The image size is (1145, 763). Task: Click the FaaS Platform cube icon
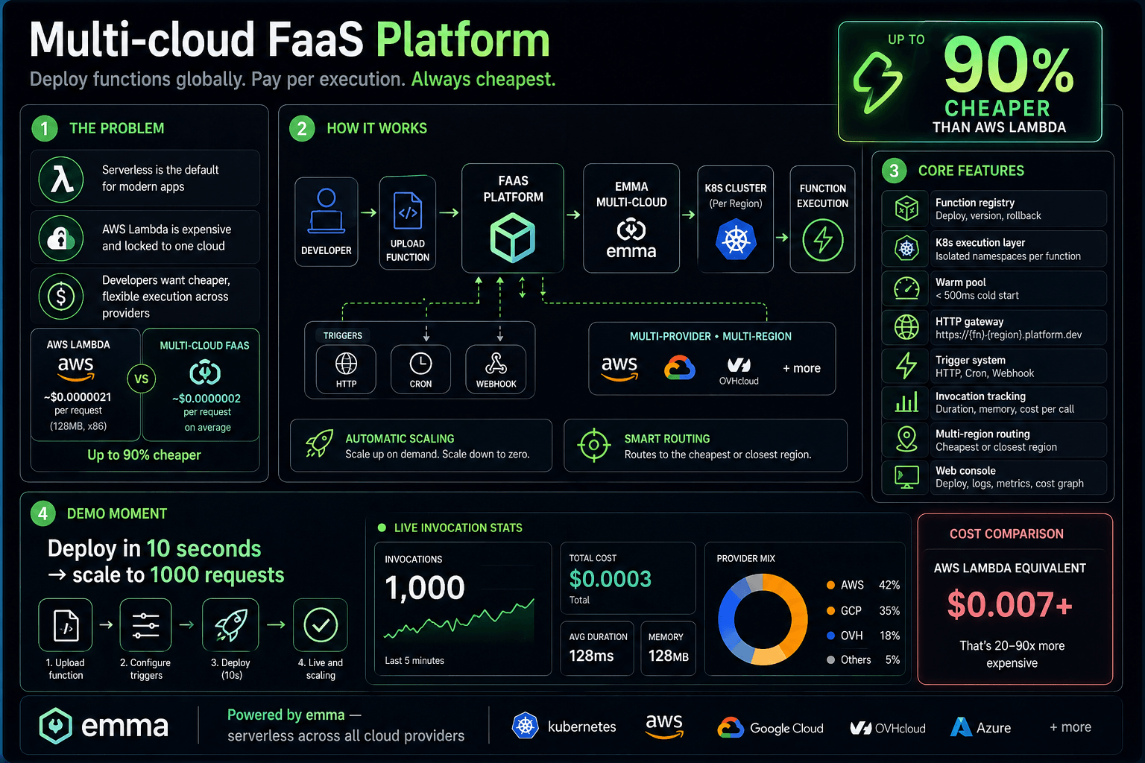pyautogui.click(x=513, y=238)
